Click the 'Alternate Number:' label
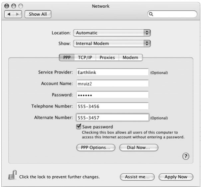Image resolution: width=201 pixels, height=187 pixels. (x=54, y=117)
